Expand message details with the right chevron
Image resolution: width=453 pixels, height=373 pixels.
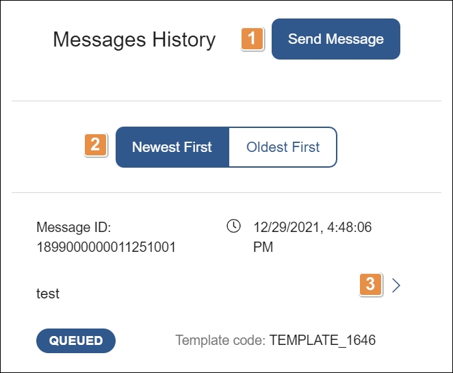pos(396,285)
